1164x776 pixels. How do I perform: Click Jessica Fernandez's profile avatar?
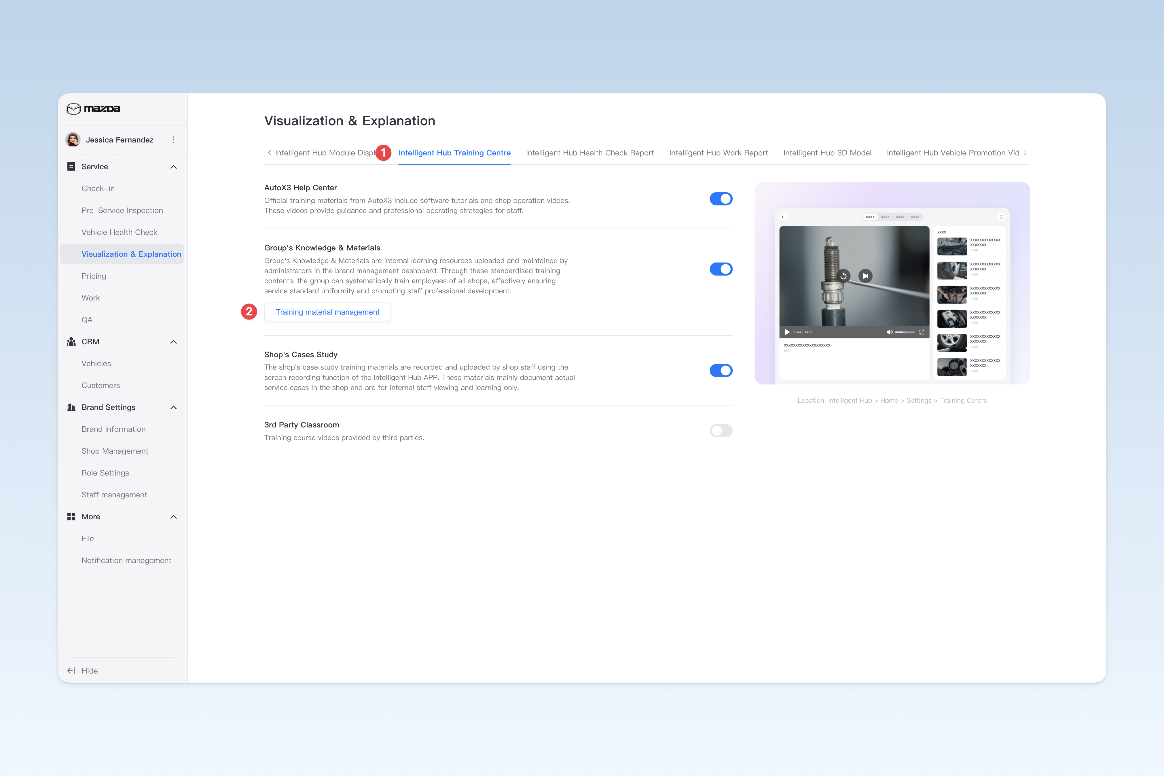(73, 140)
